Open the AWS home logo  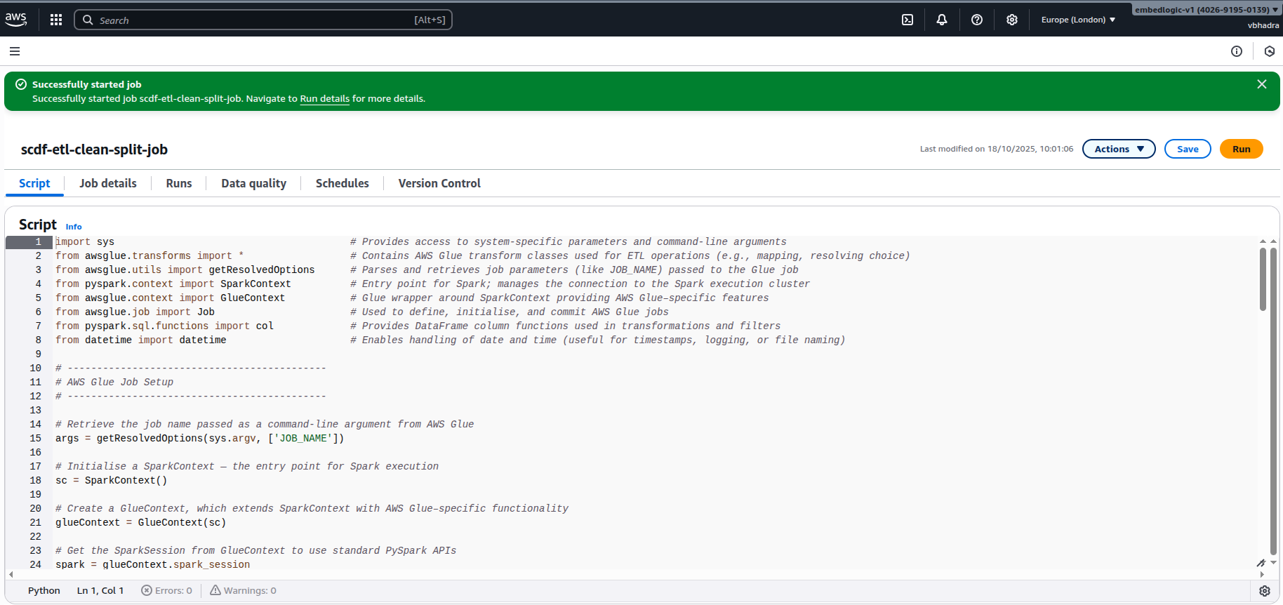[x=16, y=20]
